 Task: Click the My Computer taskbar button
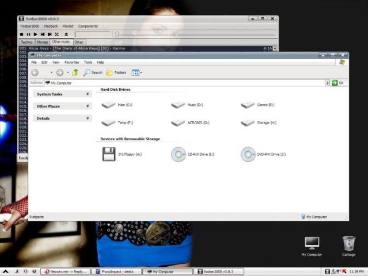click(x=168, y=271)
